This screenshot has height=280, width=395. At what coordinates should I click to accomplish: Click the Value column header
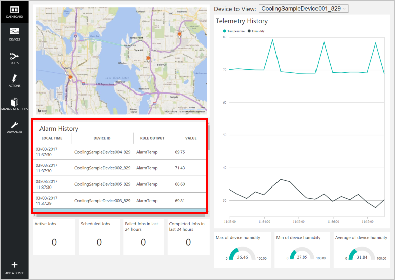(x=190, y=138)
